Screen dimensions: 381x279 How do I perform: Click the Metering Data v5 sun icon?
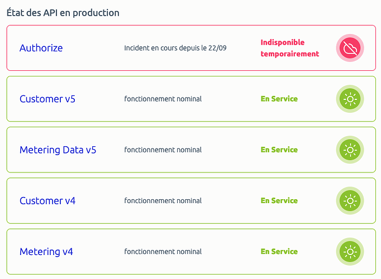350,150
